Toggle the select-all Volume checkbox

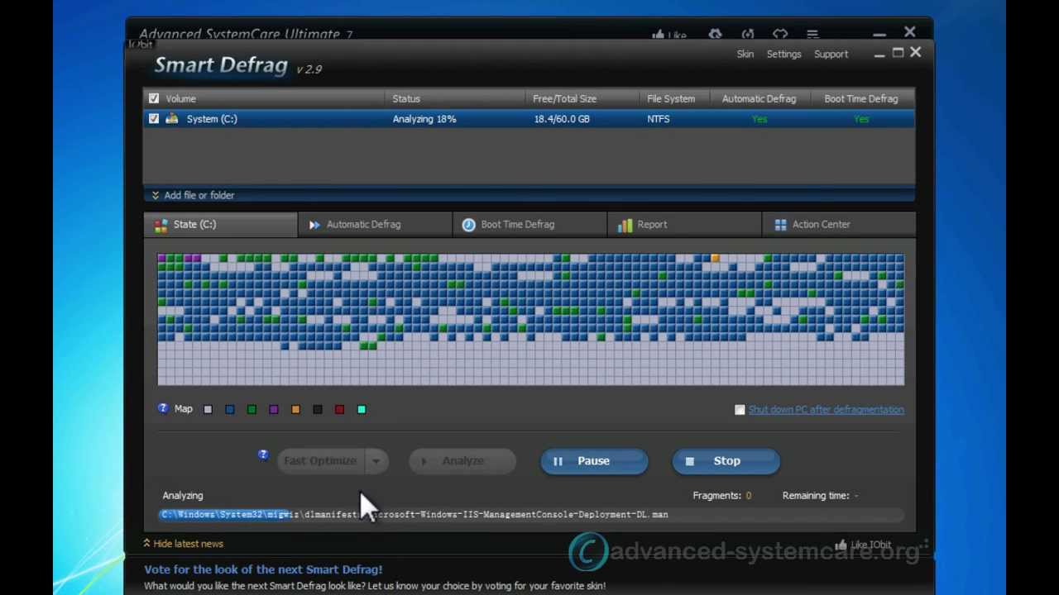pyautogui.click(x=154, y=98)
